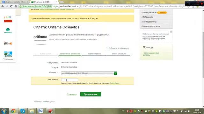Open File Explorer folder on taskbar
The height and width of the screenshot is (114, 204).
(32, 111)
